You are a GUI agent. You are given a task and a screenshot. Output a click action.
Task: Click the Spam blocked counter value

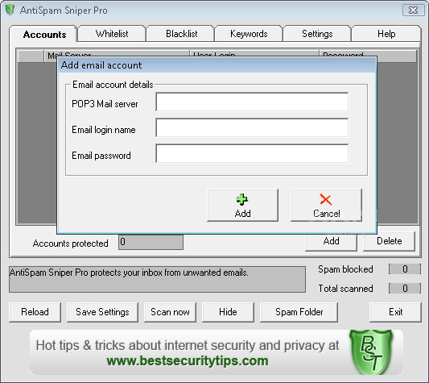[405, 269]
